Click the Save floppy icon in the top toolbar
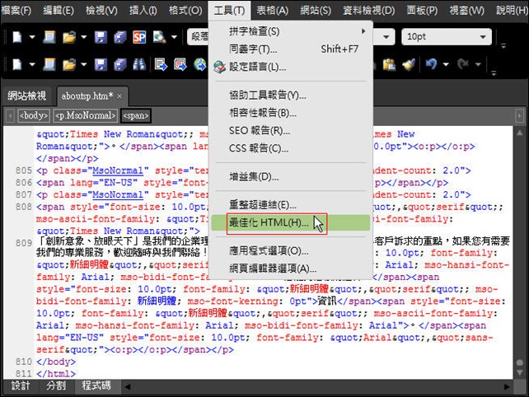Image resolution: width=529 pixels, height=397 pixels. pyautogui.click(x=101, y=37)
